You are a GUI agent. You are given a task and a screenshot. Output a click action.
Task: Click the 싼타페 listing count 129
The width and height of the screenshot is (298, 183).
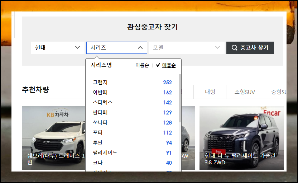tap(168, 113)
